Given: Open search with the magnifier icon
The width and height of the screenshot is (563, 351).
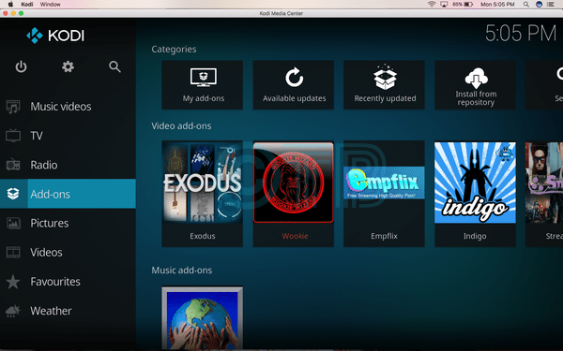Looking at the screenshot, I should (x=114, y=66).
